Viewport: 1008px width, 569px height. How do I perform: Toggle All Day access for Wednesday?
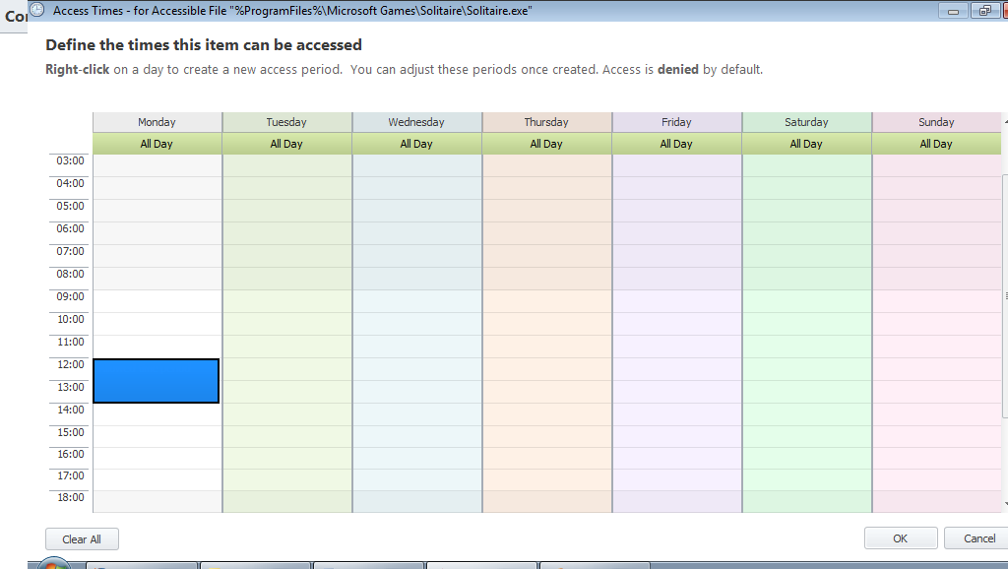(x=416, y=144)
